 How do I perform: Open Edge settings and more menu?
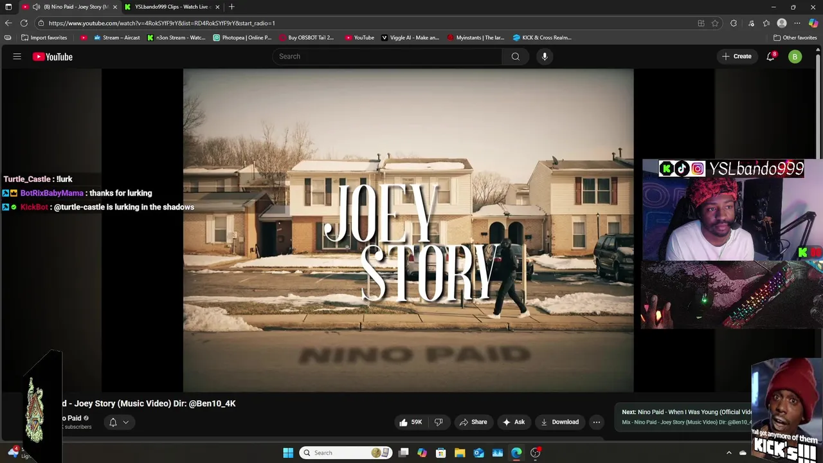797,23
